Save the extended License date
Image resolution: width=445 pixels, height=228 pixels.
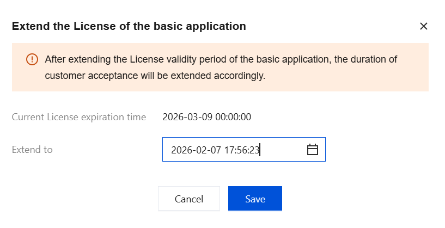coord(255,199)
